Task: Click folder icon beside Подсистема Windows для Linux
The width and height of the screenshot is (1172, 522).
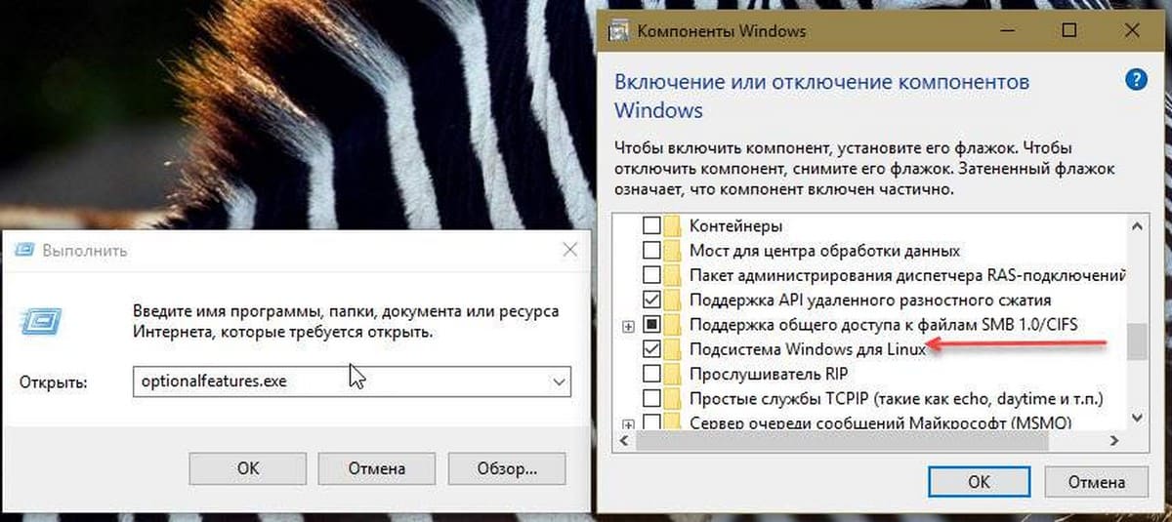Action: 674,348
